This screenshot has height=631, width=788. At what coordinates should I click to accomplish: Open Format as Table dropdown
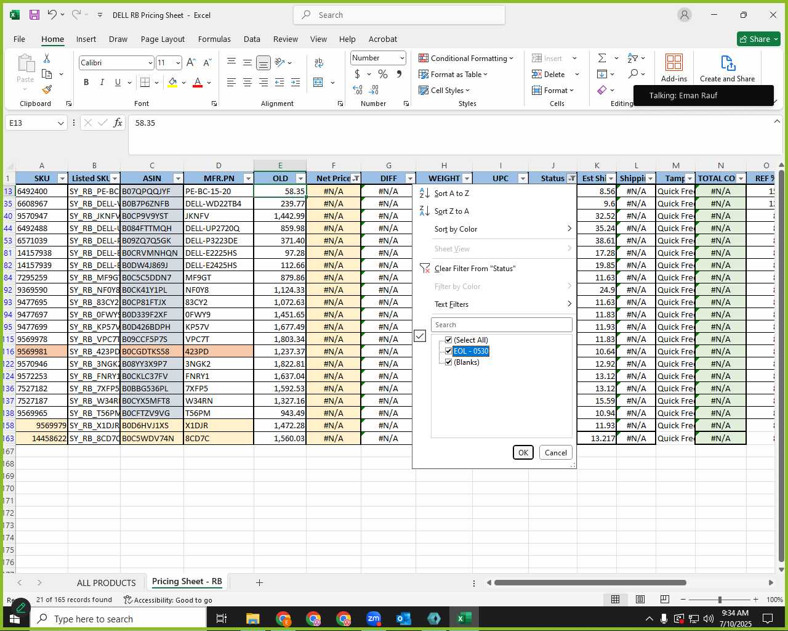click(x=453, y=74)
